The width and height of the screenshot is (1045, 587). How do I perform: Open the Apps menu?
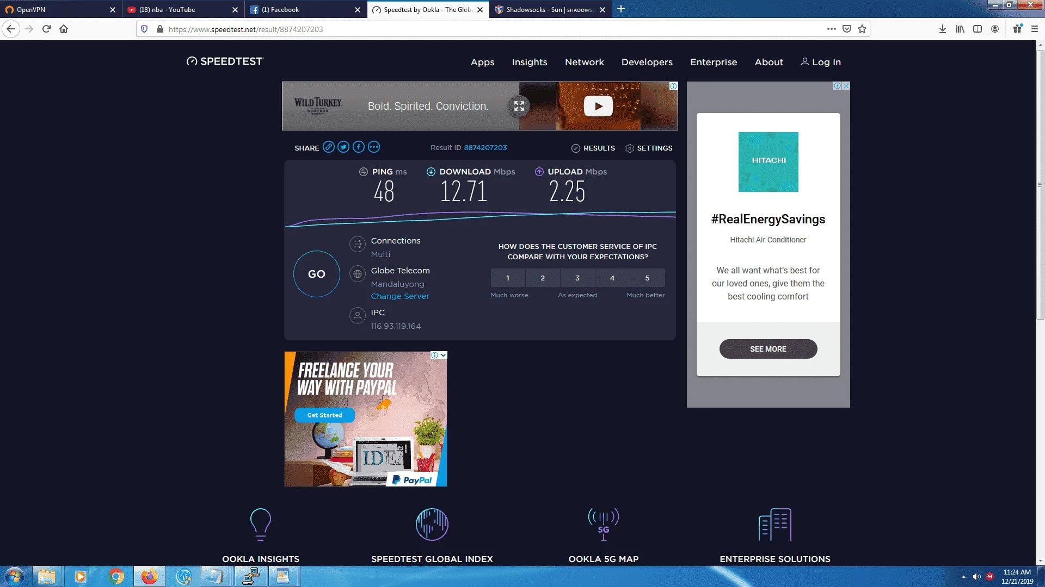(483, 62)
